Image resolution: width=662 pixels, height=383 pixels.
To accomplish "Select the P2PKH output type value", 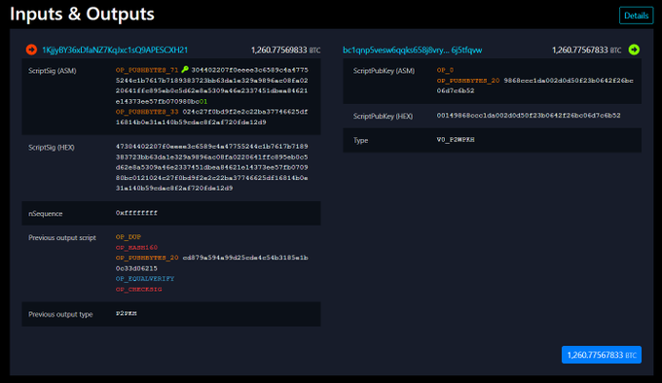I will [x=127, y=313].
